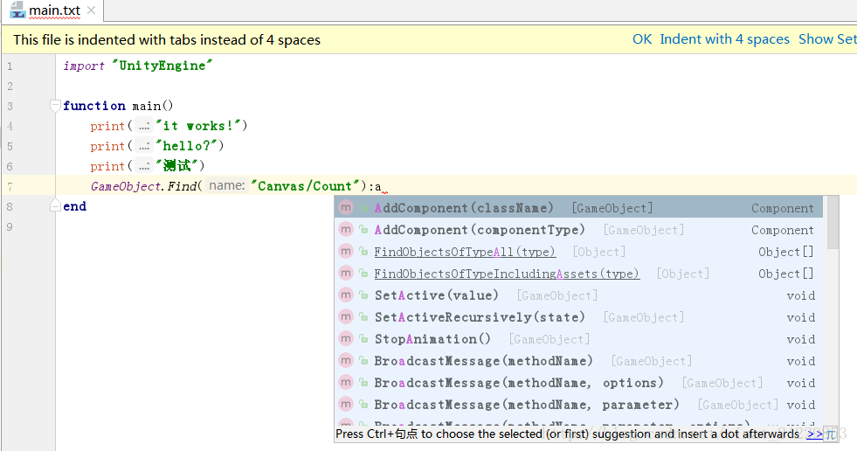Click the "hello?" string literal
This screenshot has height=451, width=857.
187,146
